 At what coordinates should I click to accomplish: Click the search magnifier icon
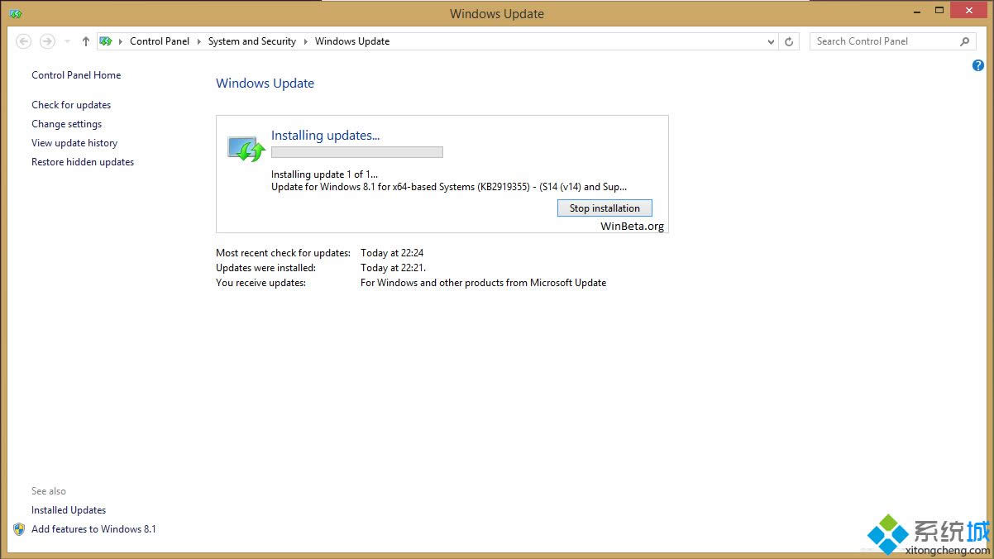(x=964, y=41)
